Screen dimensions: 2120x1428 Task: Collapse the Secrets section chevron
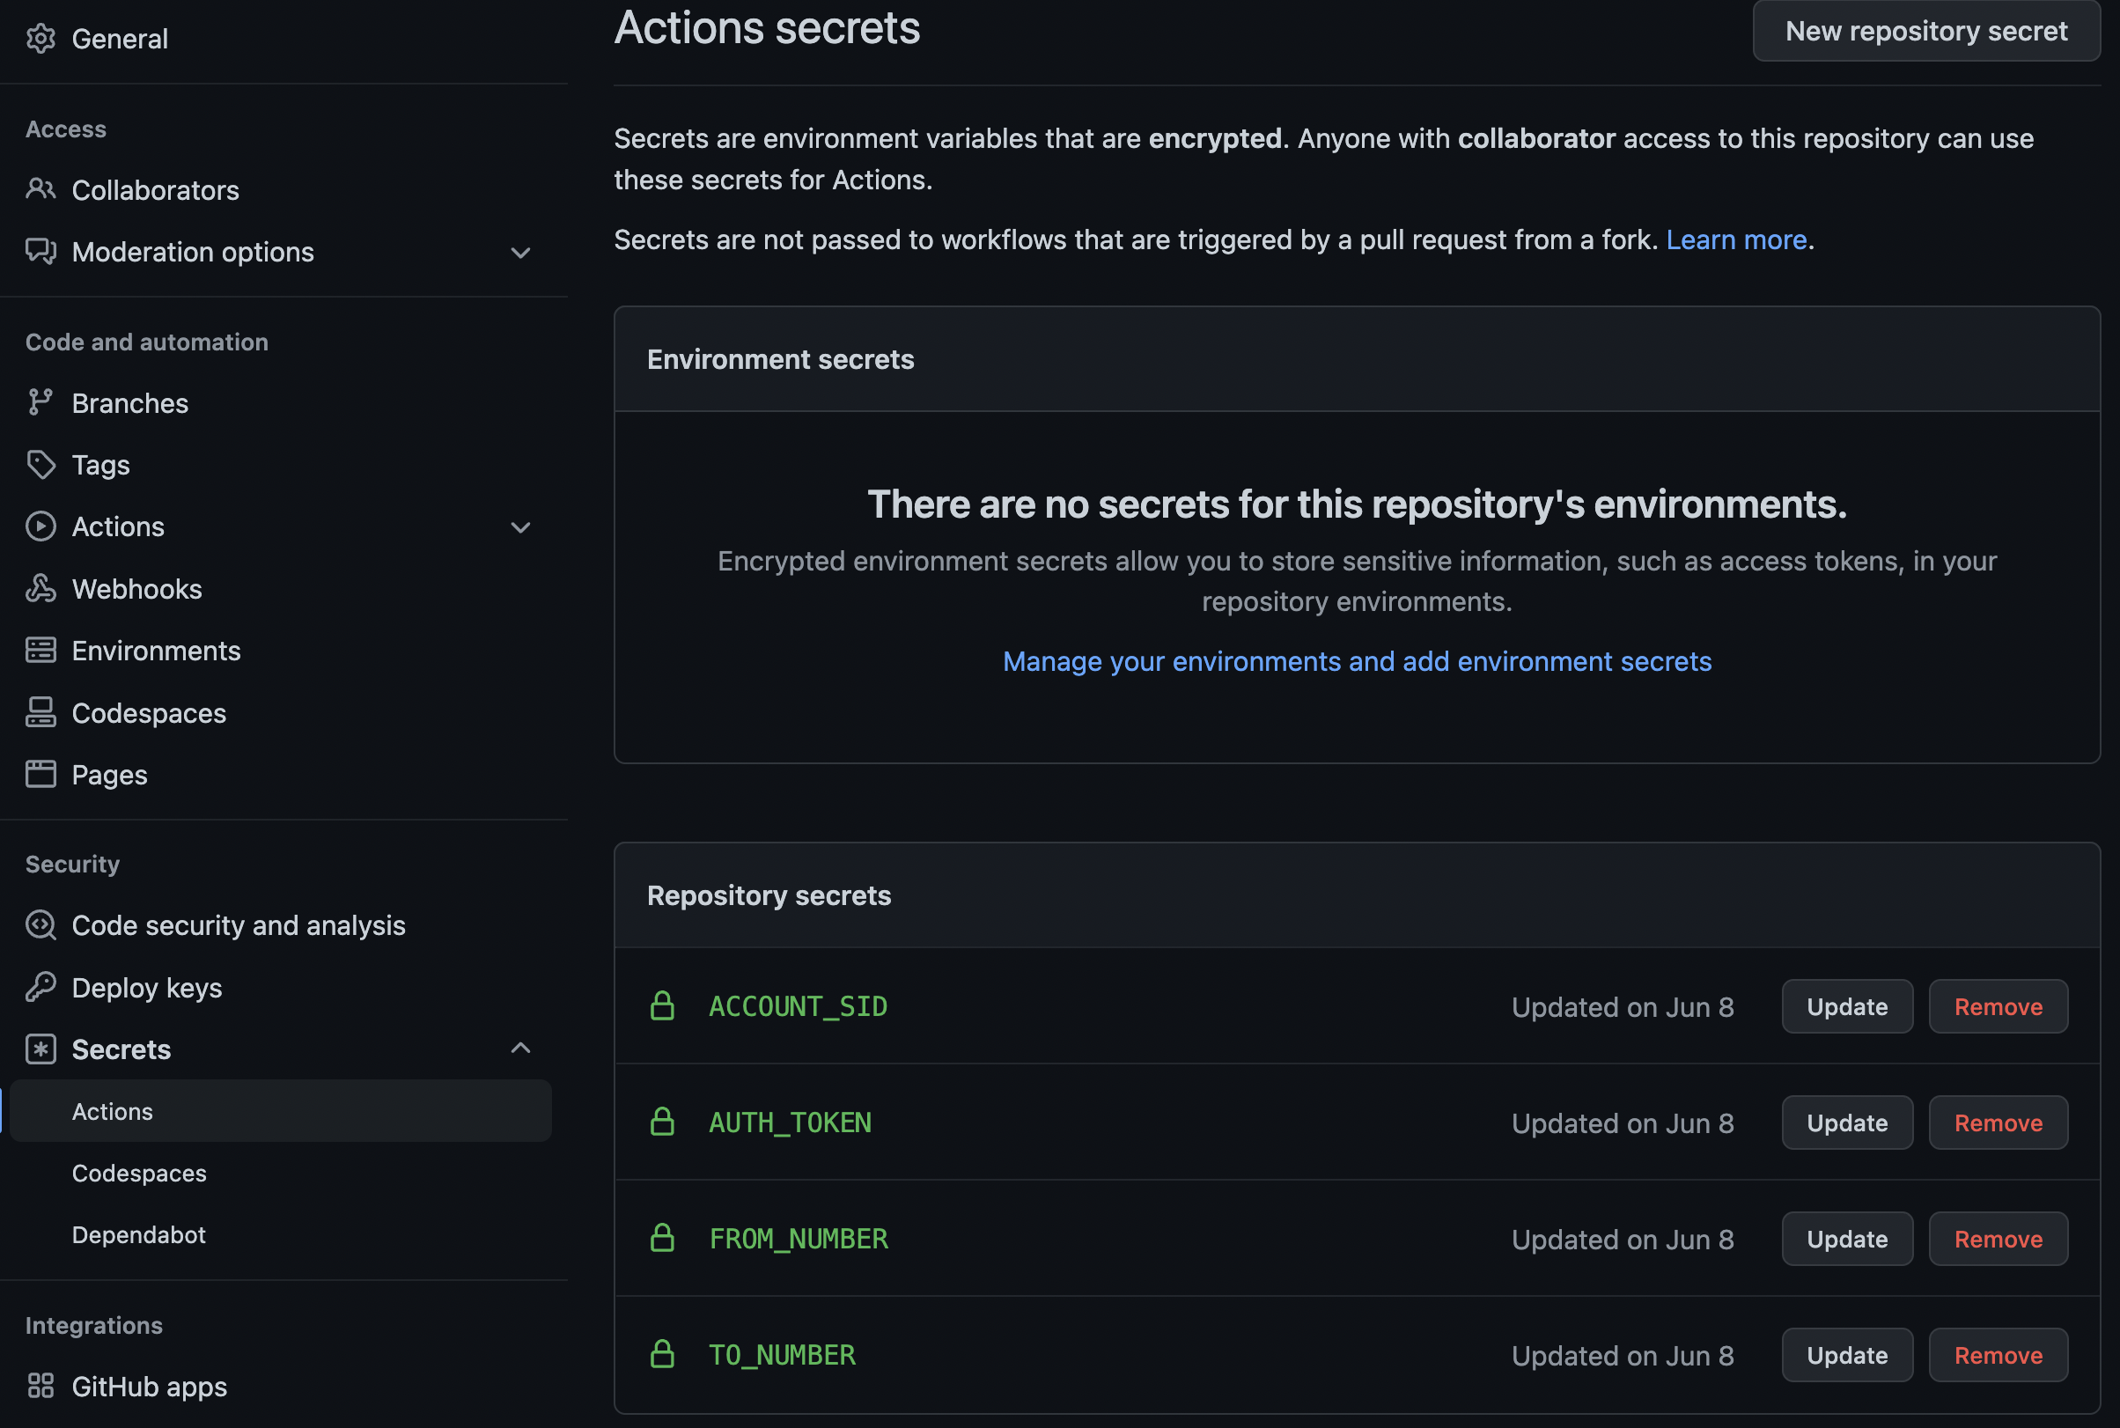tap(520, 1049)
